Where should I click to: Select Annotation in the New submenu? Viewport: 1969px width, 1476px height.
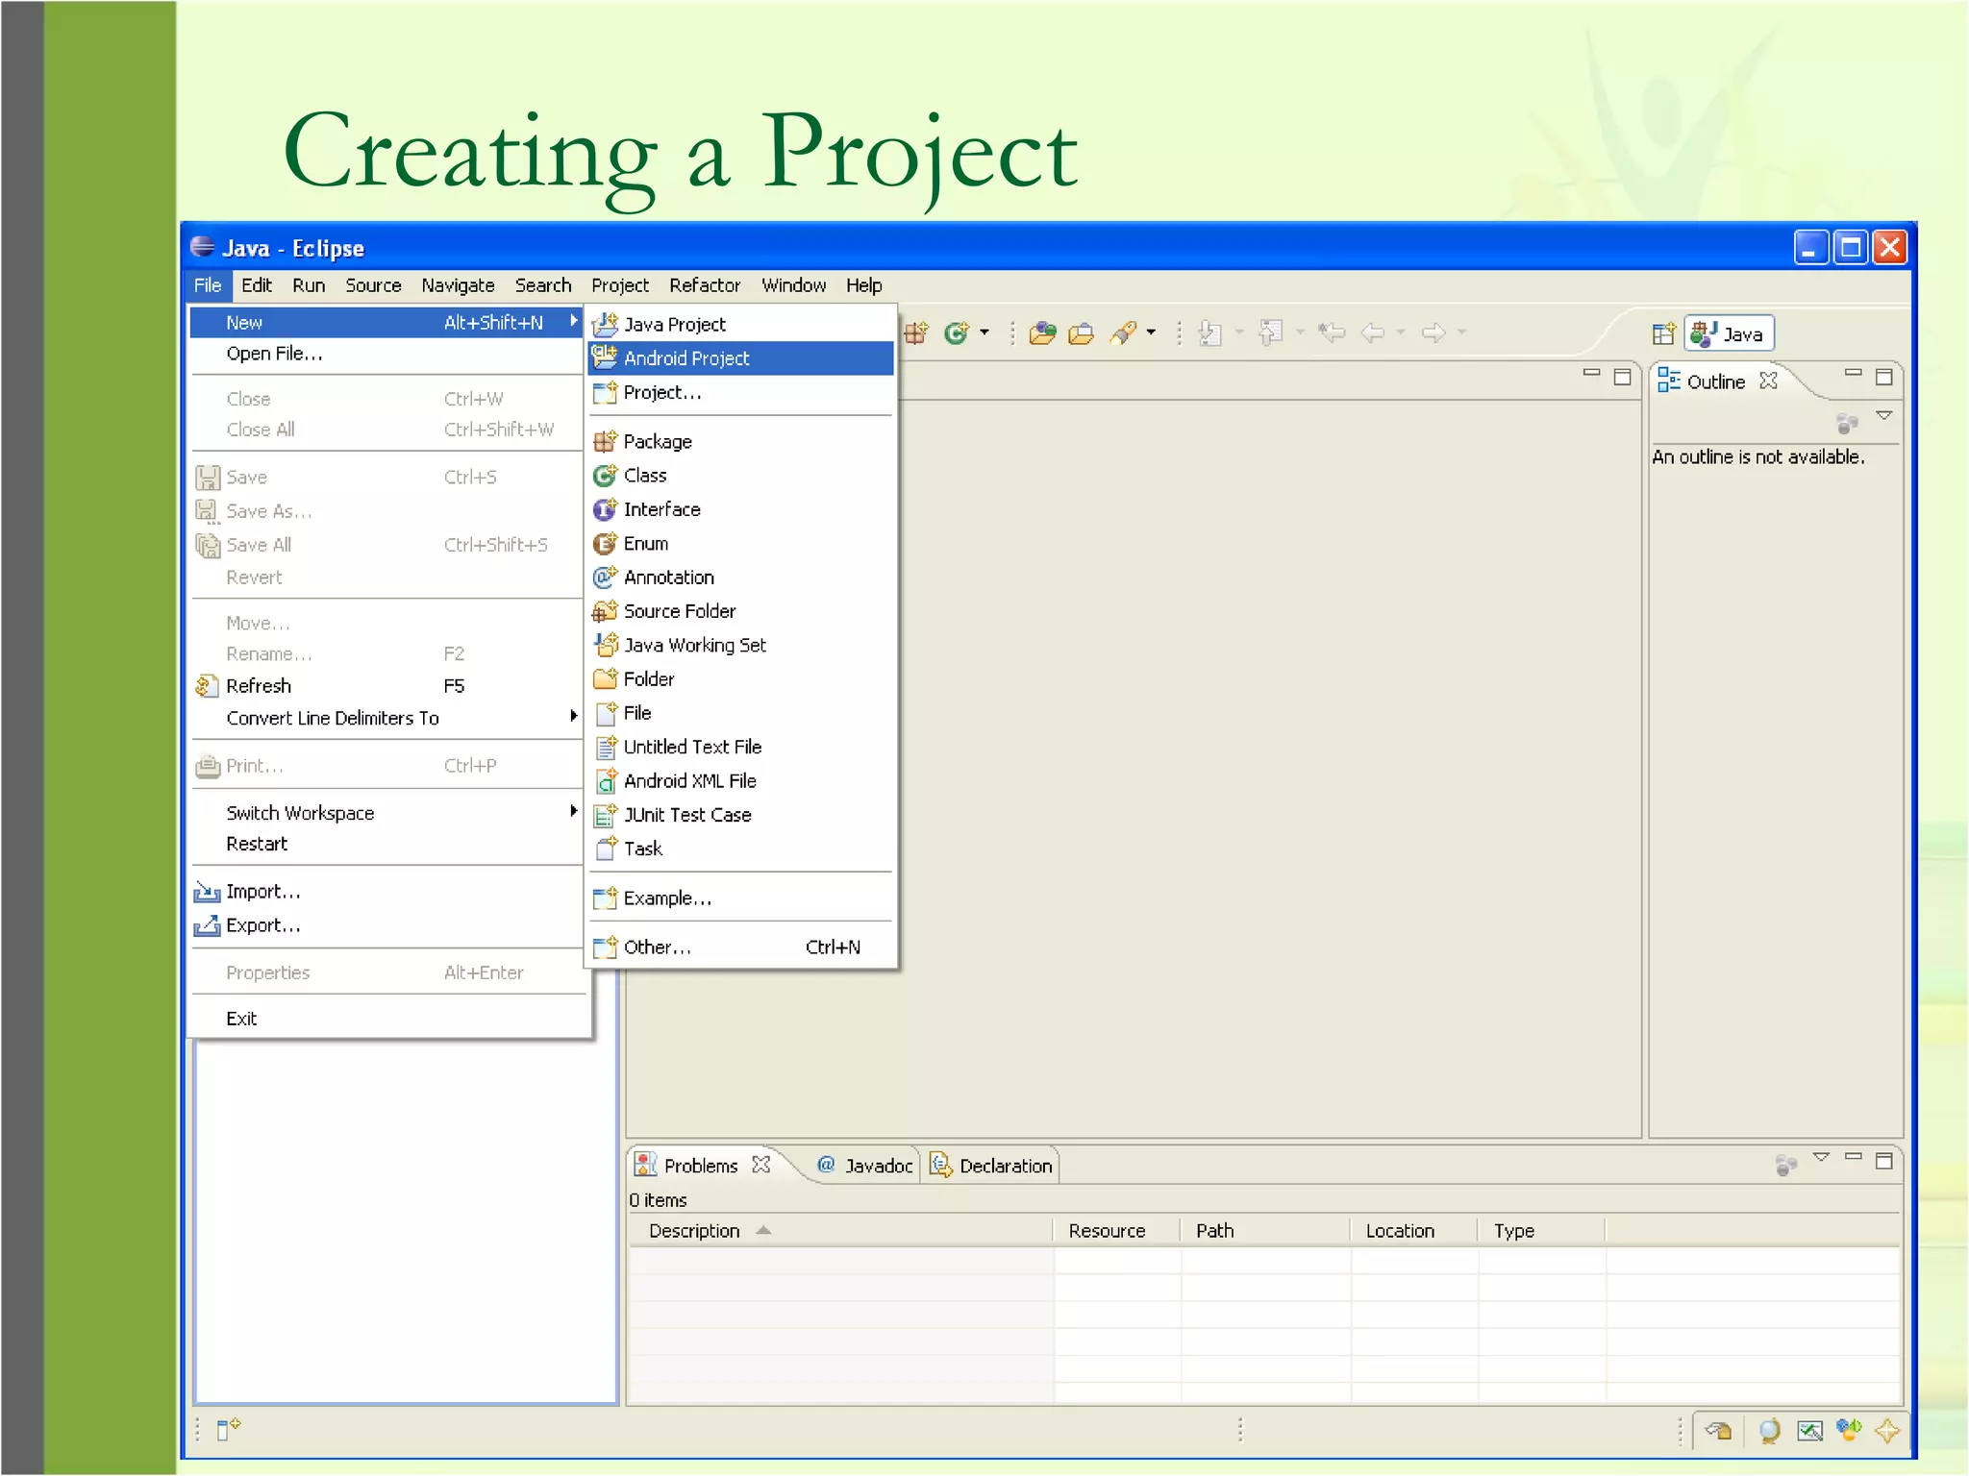coord(741,578)
